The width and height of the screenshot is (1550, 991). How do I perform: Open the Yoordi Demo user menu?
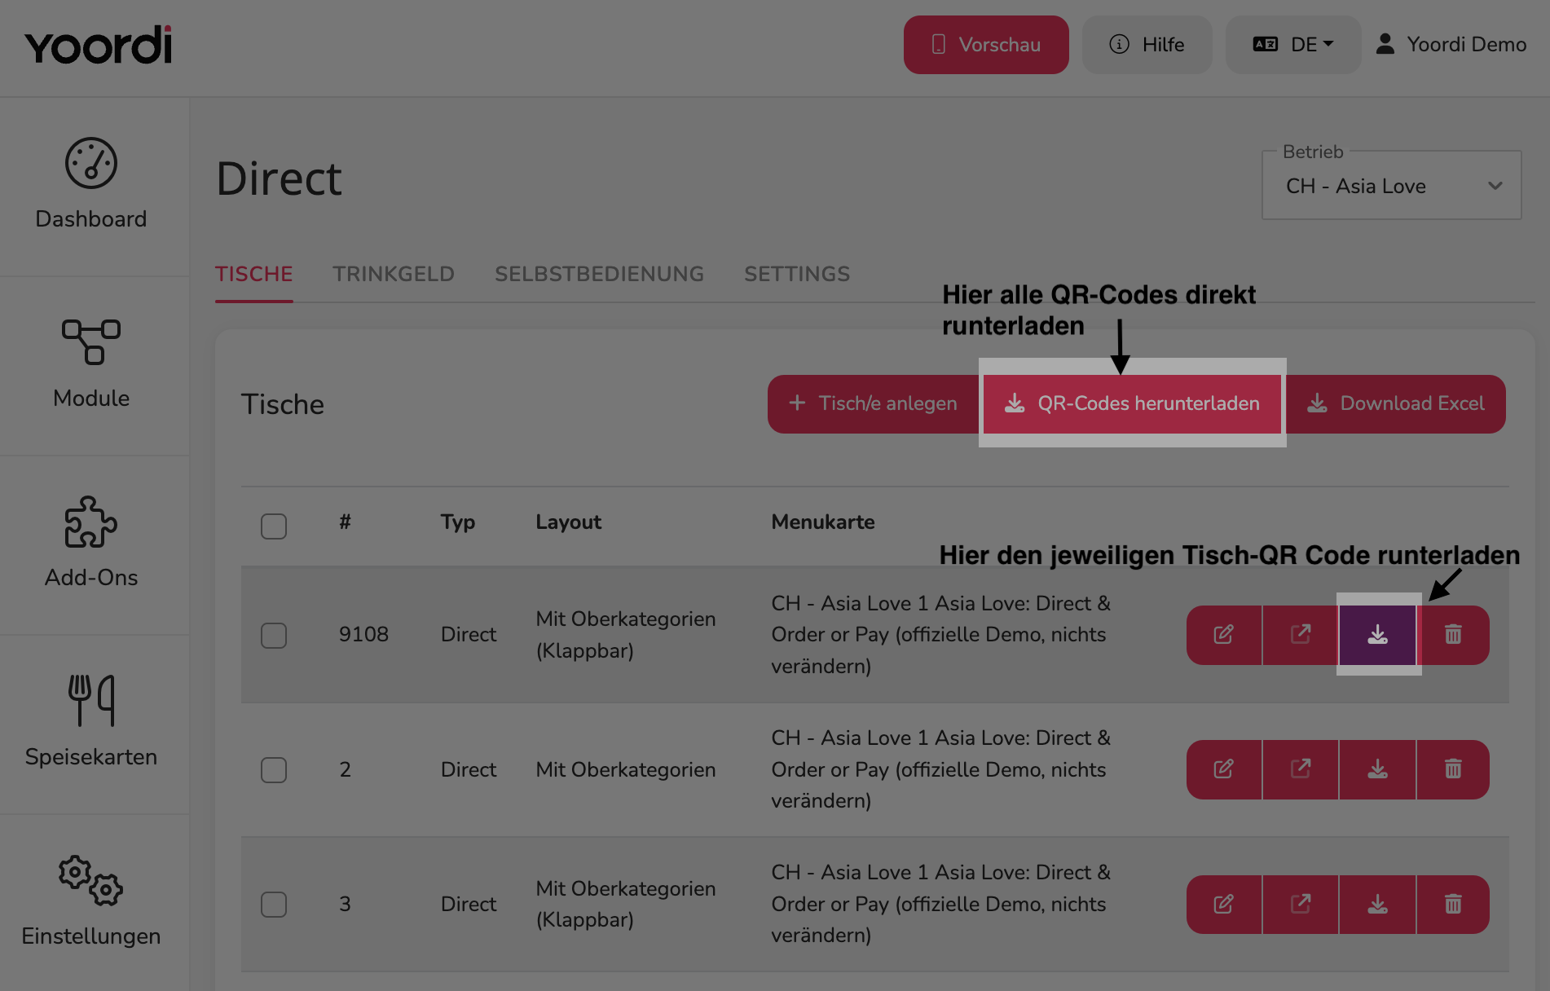click(x=1451, y=45)
